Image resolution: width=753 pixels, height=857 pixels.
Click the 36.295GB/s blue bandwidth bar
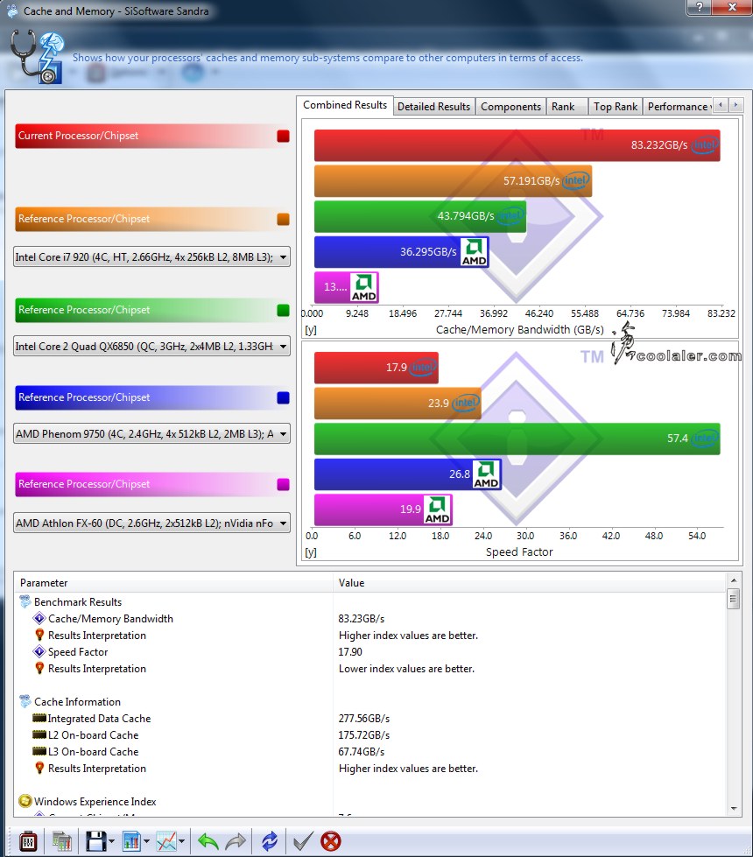[401, 252]
